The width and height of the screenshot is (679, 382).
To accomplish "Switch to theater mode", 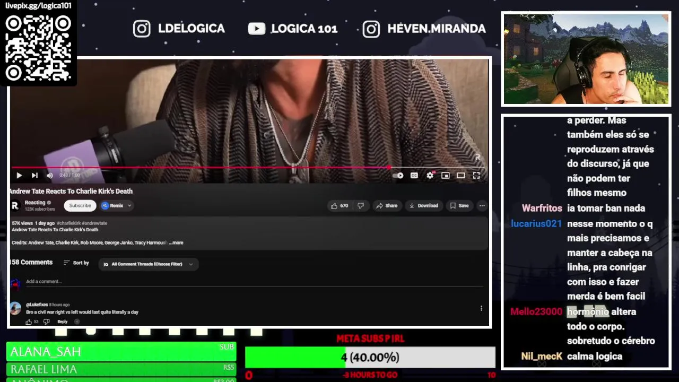I will pyautogui.click(x=461, y=176).
